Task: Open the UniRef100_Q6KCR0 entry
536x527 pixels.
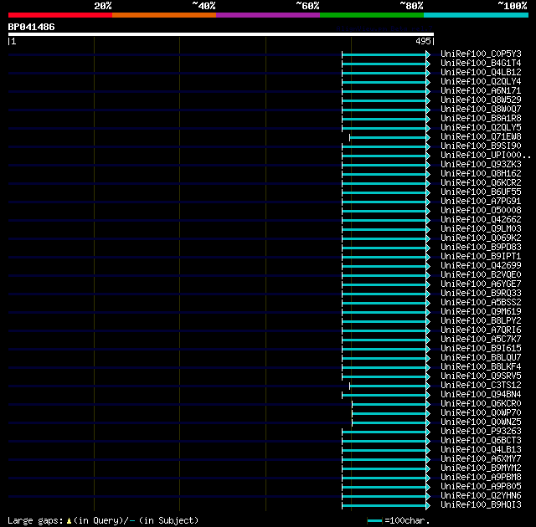Action: 481,404
